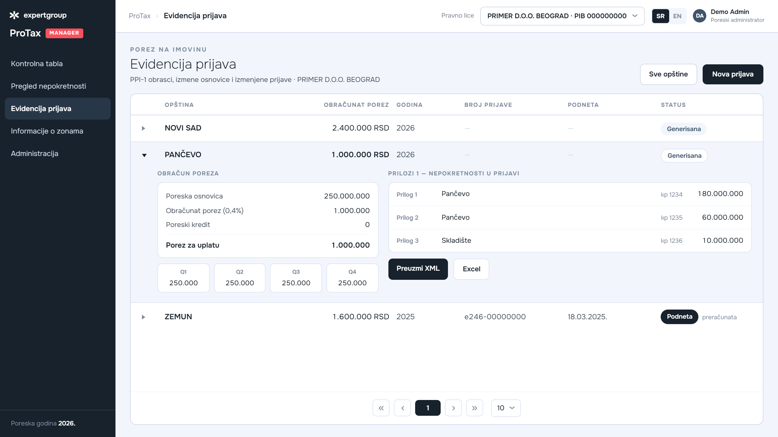Go to previous page arrow

point(402,408)
